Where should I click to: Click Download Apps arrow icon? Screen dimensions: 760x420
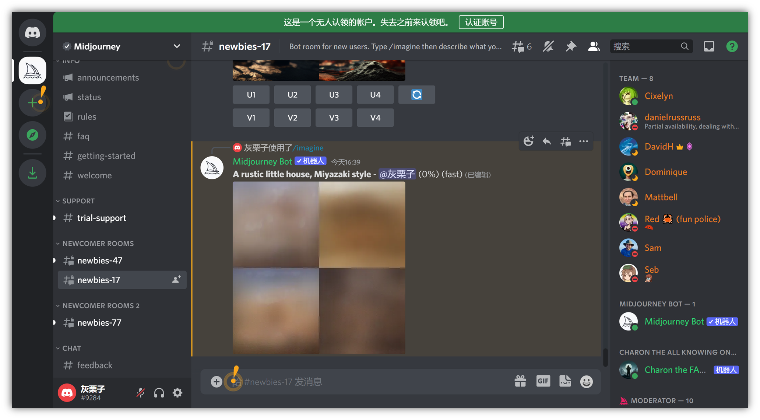tap(32, 173)
